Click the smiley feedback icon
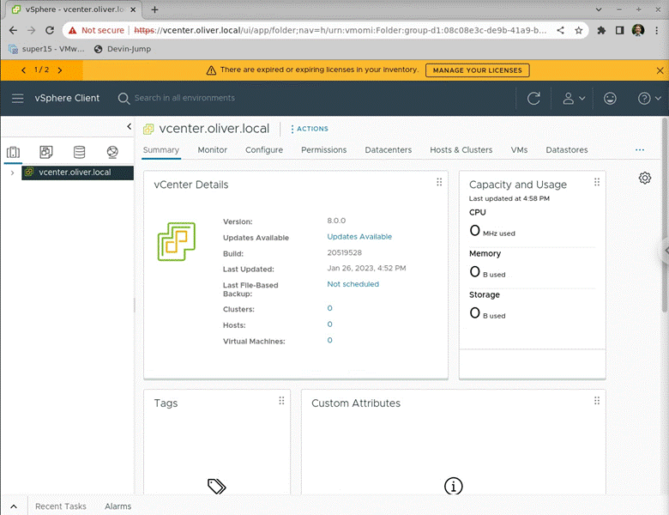The width and height of the screenshot is (669, 515). coord(610,98)
